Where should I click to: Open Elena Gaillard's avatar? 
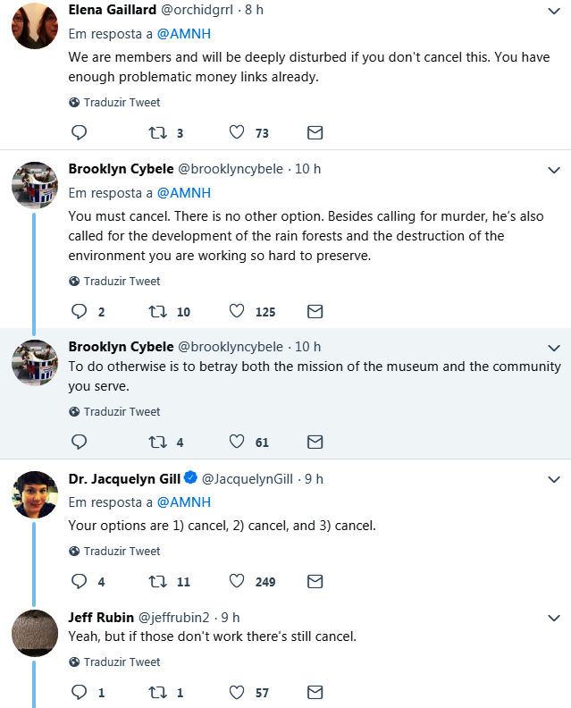click(x=35, y=26)
